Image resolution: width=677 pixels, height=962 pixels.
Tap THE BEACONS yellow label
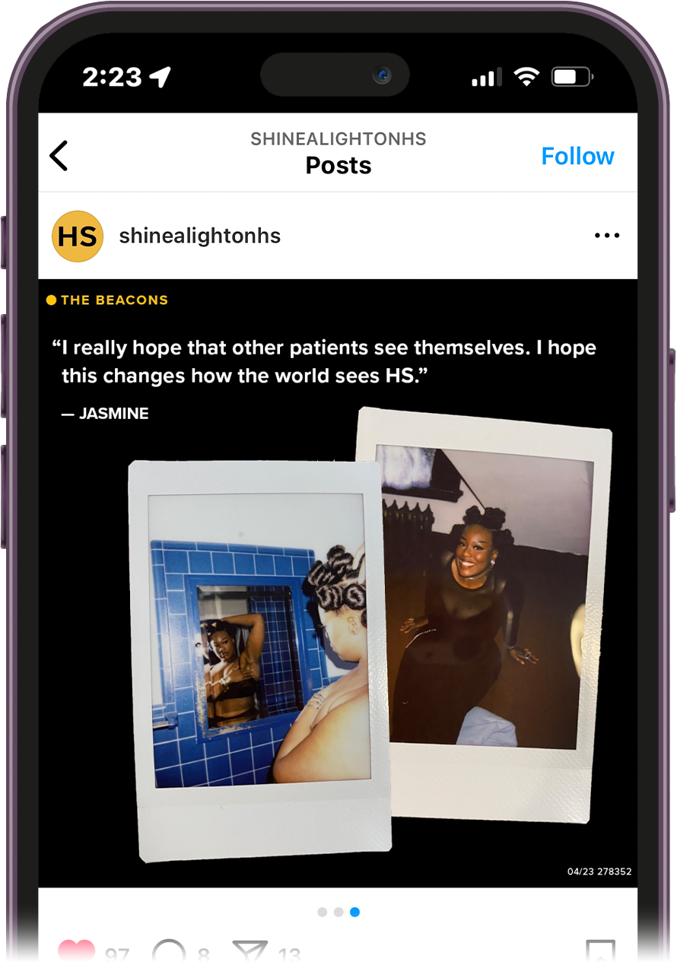point(107,300)
